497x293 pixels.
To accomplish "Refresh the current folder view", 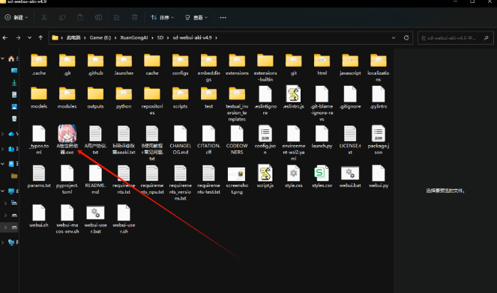I will point(406,37).
